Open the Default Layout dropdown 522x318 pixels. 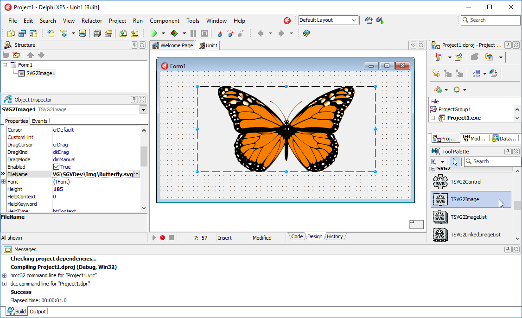pos(354,20)
